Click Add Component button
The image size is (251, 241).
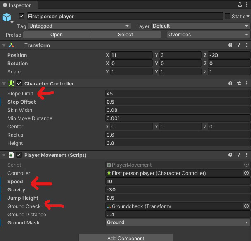(x=126, y=238)
